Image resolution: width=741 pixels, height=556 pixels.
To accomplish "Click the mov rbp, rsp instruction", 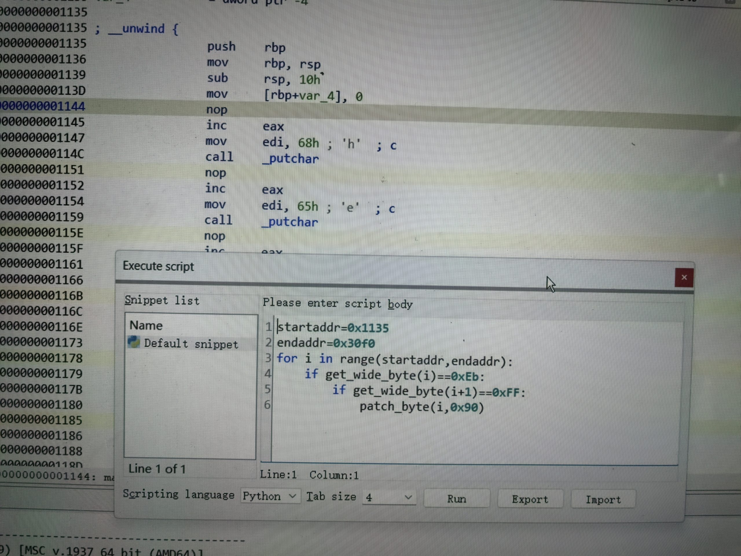I will [264, 63].
